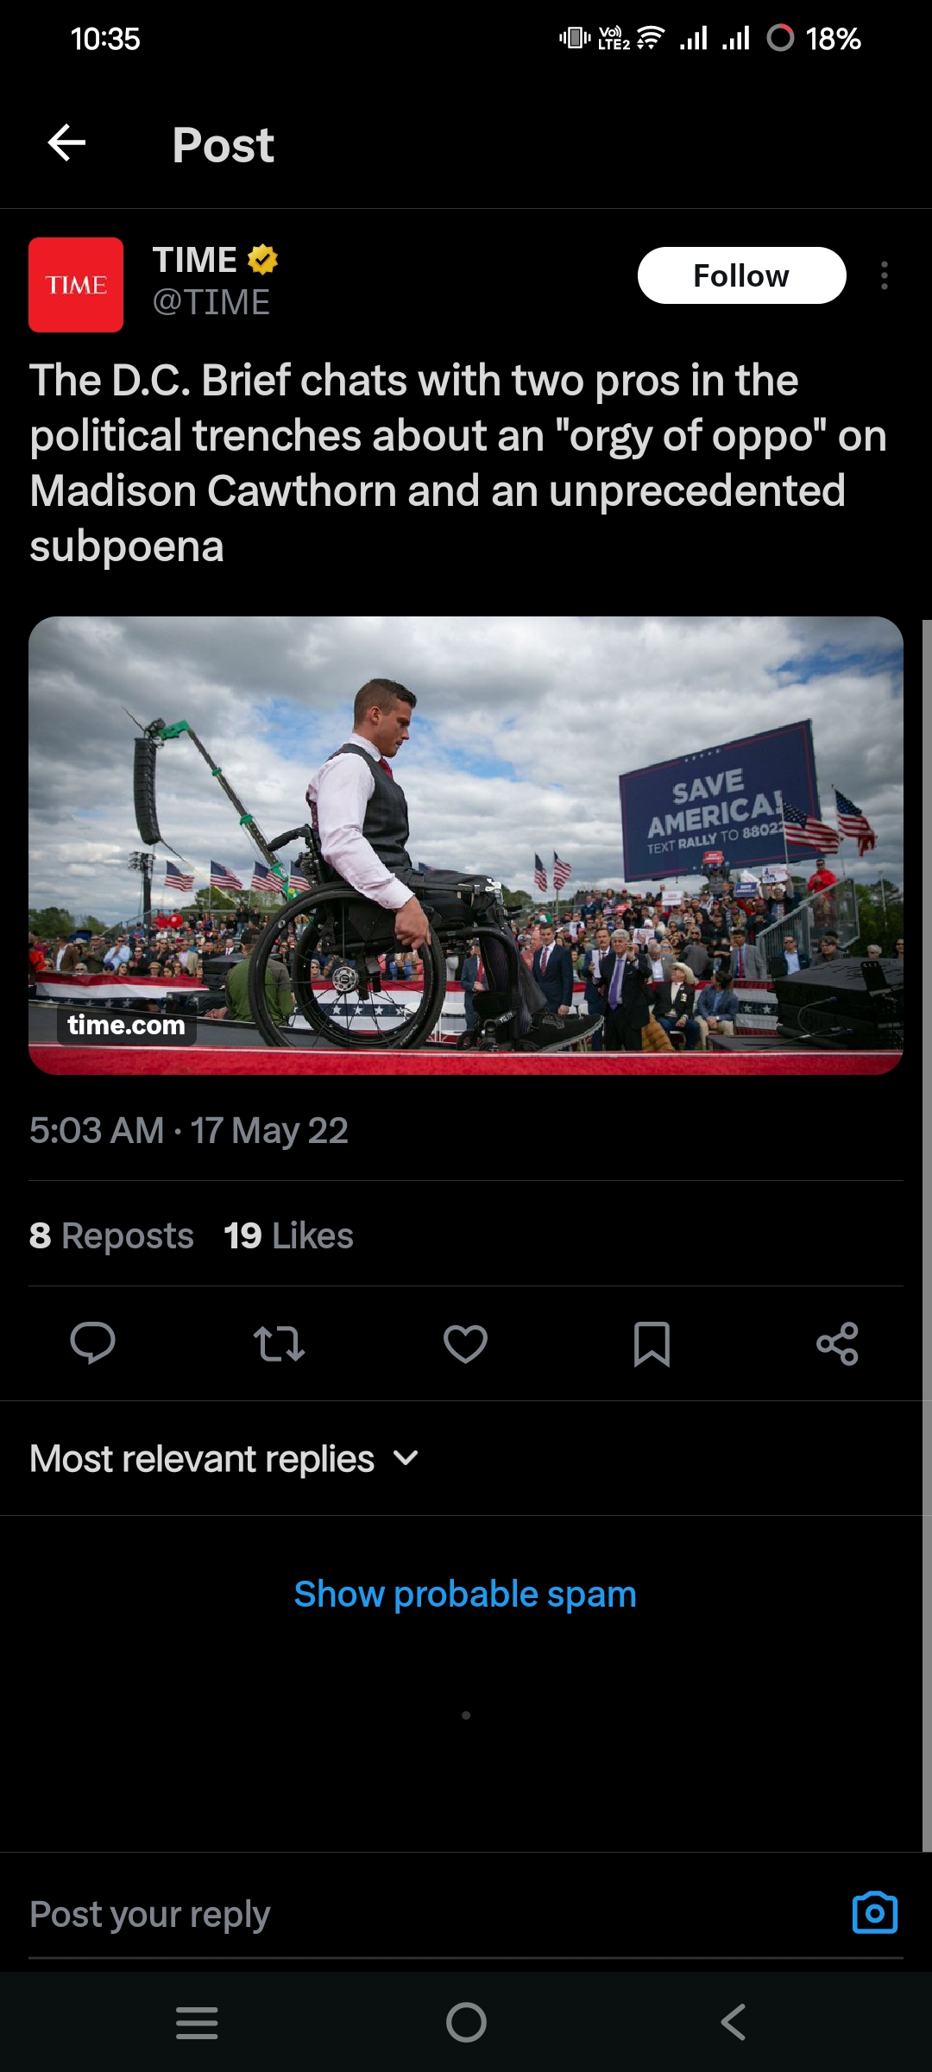View the 8 Reposts list
932x2072 pixels.
point(111,1235)
